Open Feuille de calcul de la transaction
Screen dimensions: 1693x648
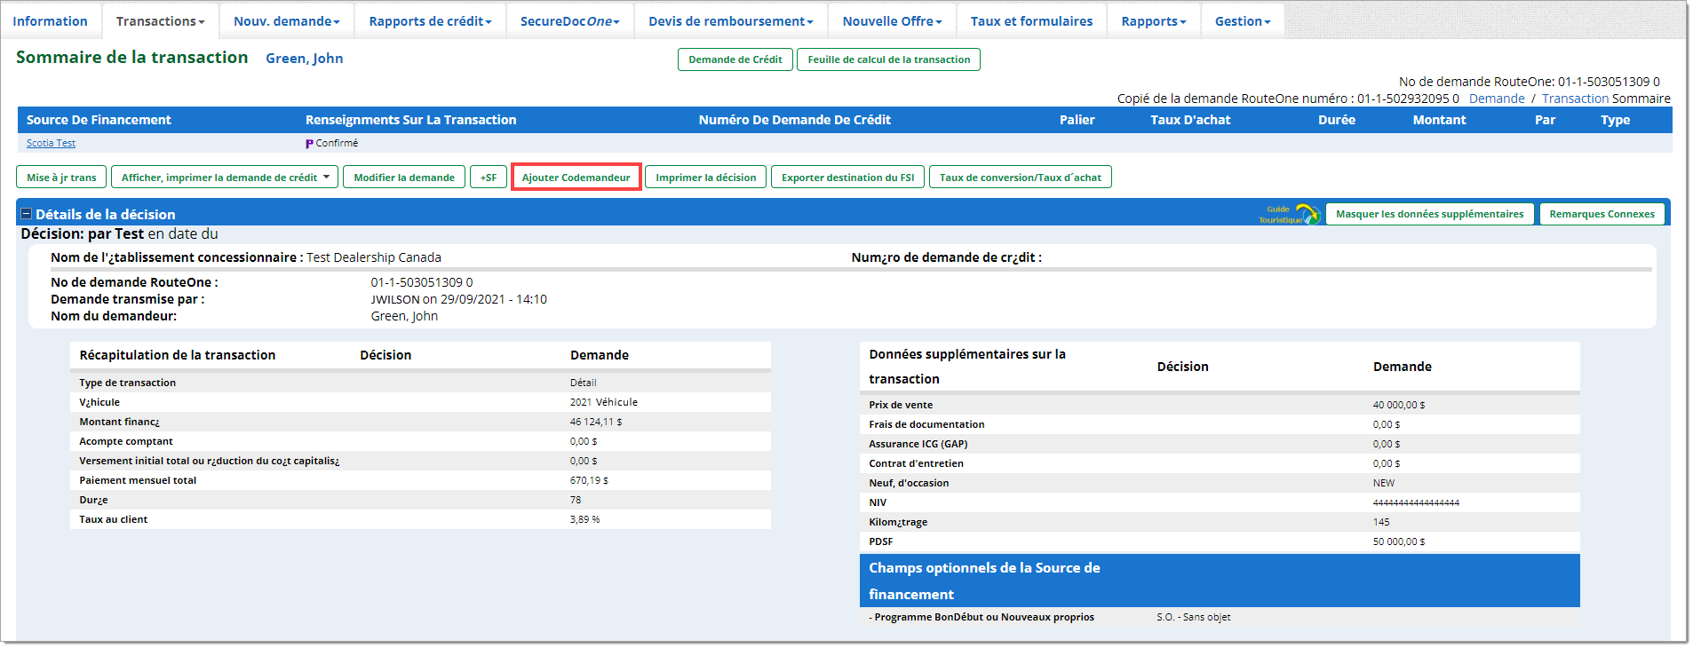point(888,59)
